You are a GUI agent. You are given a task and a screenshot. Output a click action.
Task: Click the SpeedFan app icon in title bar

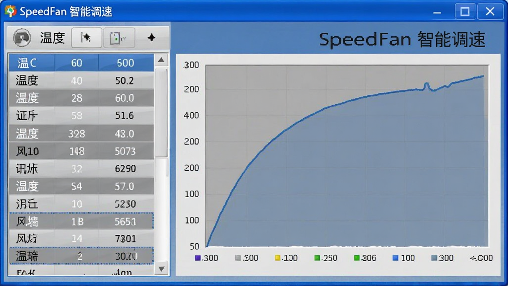10,11
